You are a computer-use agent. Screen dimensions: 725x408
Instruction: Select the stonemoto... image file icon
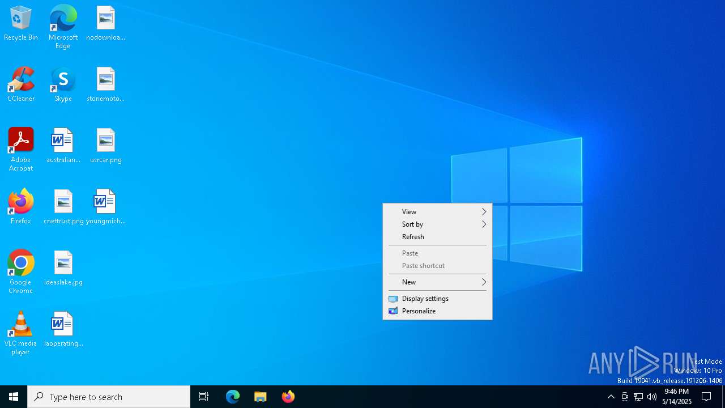105,85
